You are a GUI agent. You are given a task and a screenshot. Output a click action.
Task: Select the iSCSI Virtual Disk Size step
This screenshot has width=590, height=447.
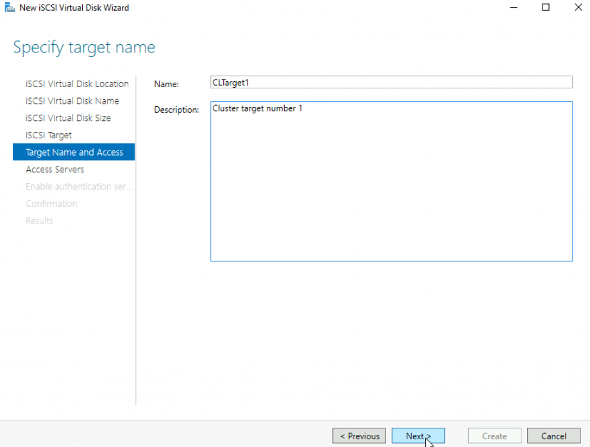(69, 118)
